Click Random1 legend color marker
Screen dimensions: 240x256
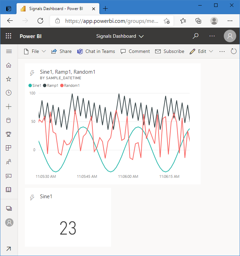tap(62, 85)
